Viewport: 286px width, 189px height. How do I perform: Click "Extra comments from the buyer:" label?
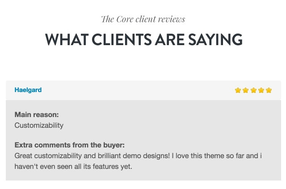(70, 145)
